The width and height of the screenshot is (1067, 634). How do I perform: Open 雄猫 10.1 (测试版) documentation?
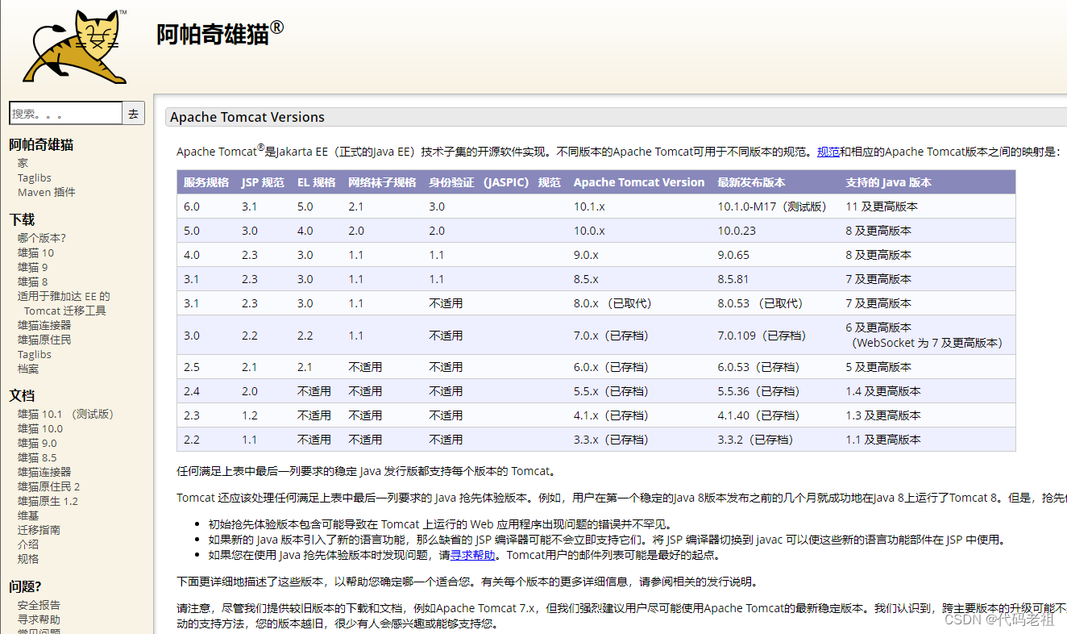[x=66, y=414]
